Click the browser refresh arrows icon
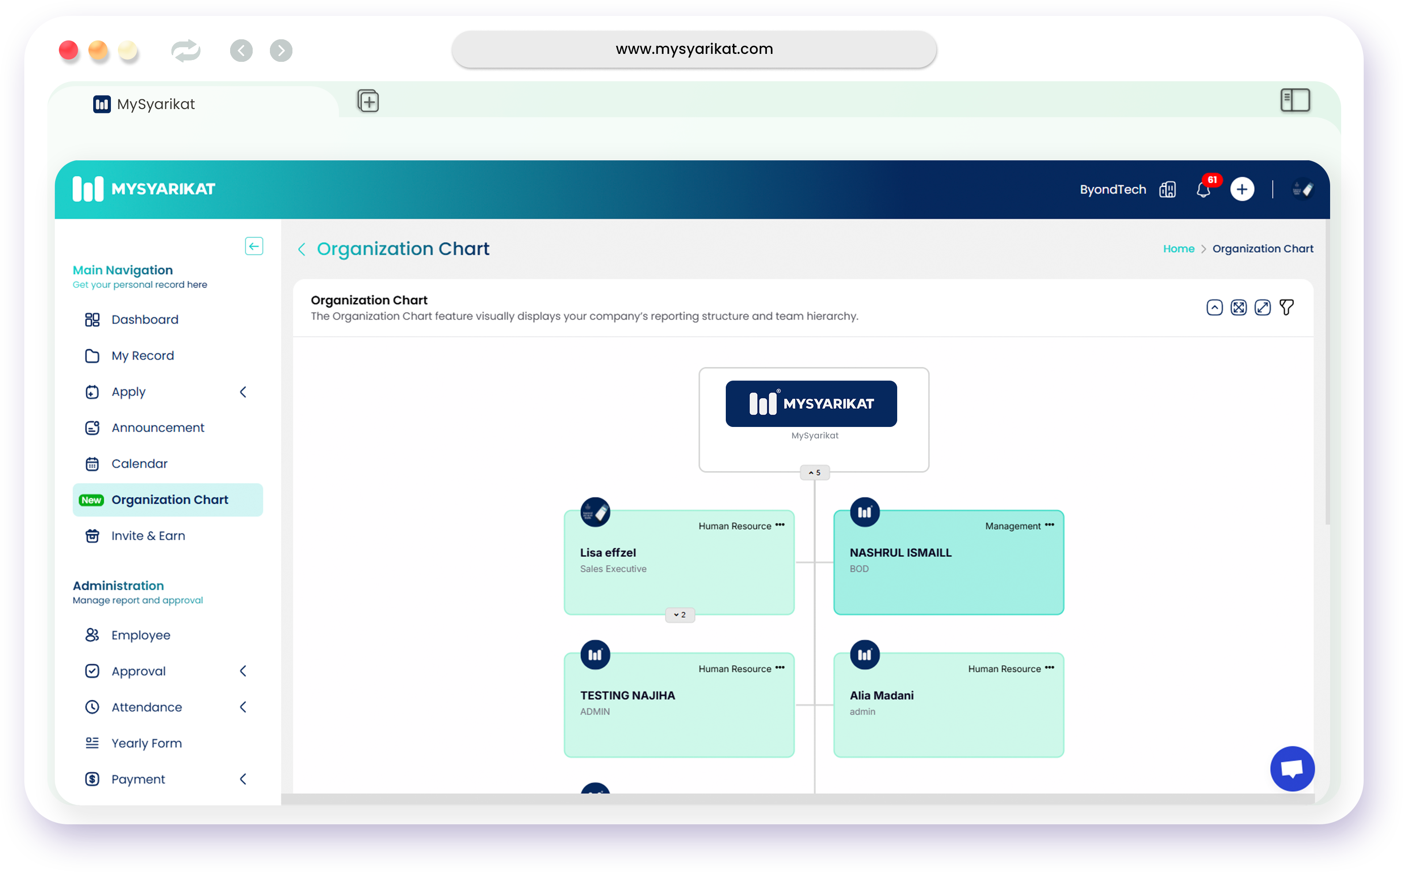This screenshot has width=1403, height=872. coord(186,51)
